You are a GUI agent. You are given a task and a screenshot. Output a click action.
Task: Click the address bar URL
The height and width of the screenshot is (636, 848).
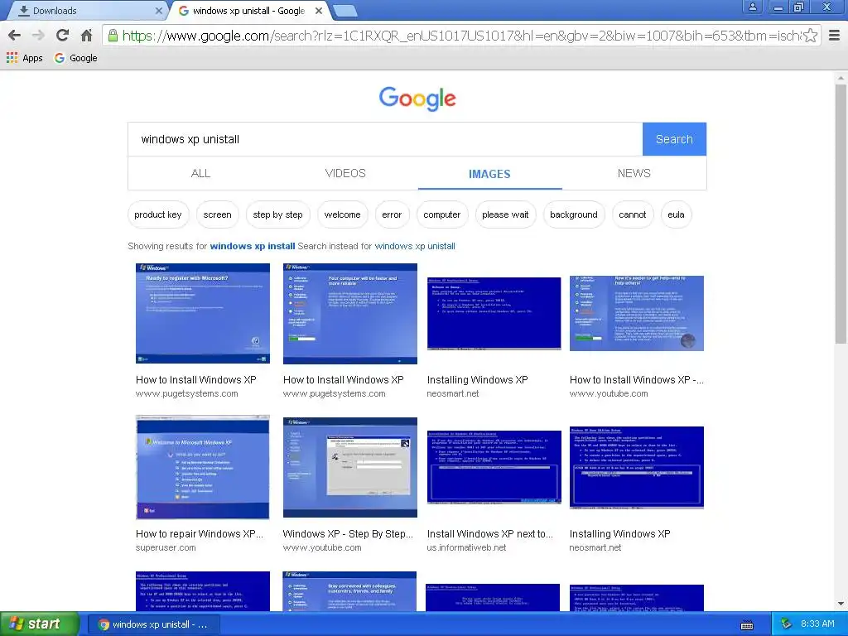[x=461, y=36]
